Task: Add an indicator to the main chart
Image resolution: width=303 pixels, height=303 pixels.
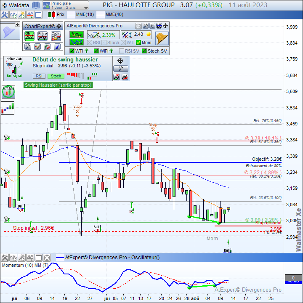Action: [x=13, y=15]
